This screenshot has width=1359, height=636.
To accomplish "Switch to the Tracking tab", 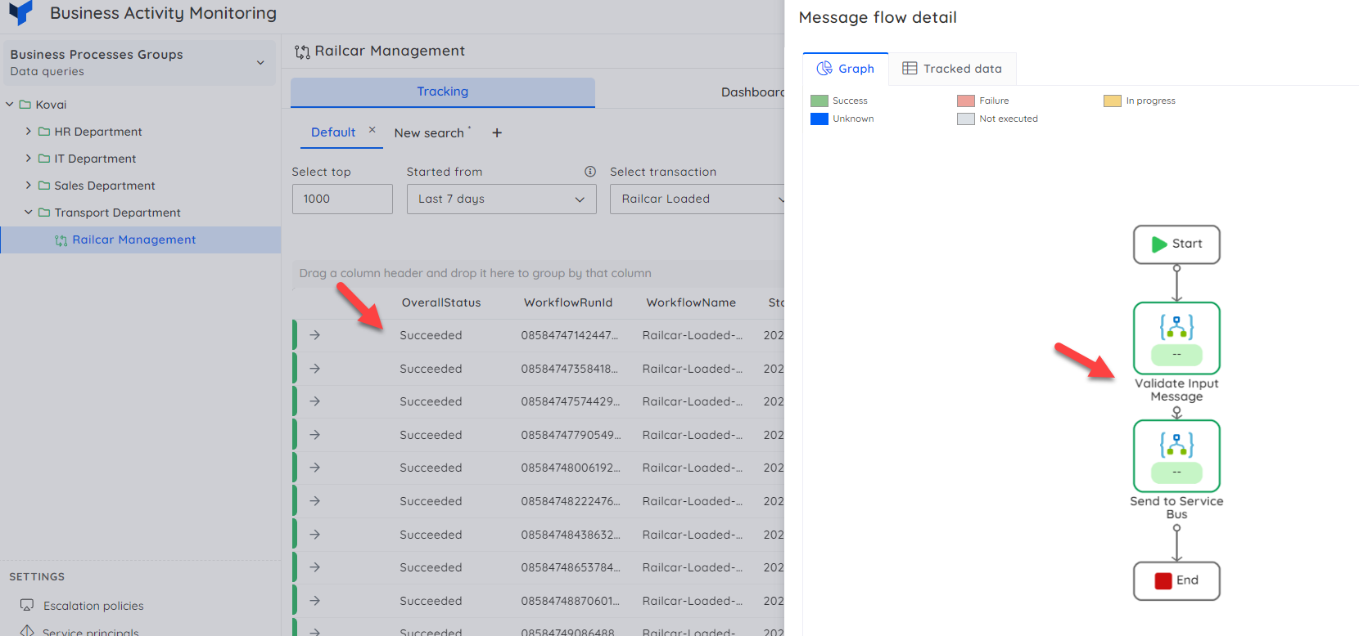I will click(443, 92).
